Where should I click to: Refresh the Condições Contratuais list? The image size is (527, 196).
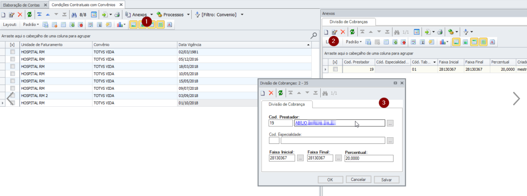pyautogui.click(x=29, y=15)
